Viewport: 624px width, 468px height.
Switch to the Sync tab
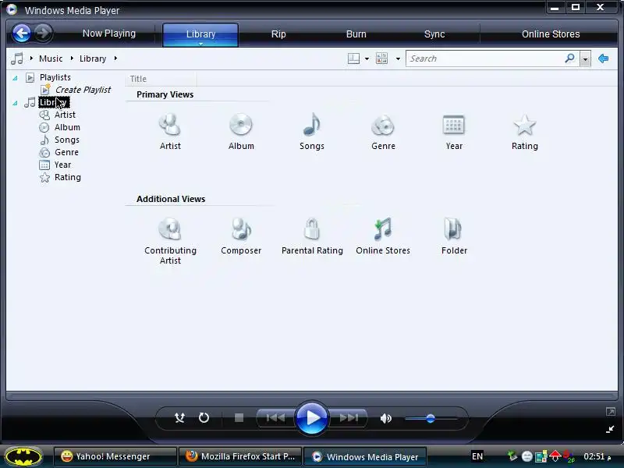[434, 34]
